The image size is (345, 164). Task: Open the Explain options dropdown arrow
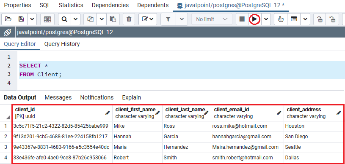click(305, 19)
